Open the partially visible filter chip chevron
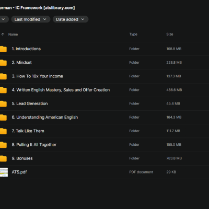209x209 pixels. (x=3, y=19)
